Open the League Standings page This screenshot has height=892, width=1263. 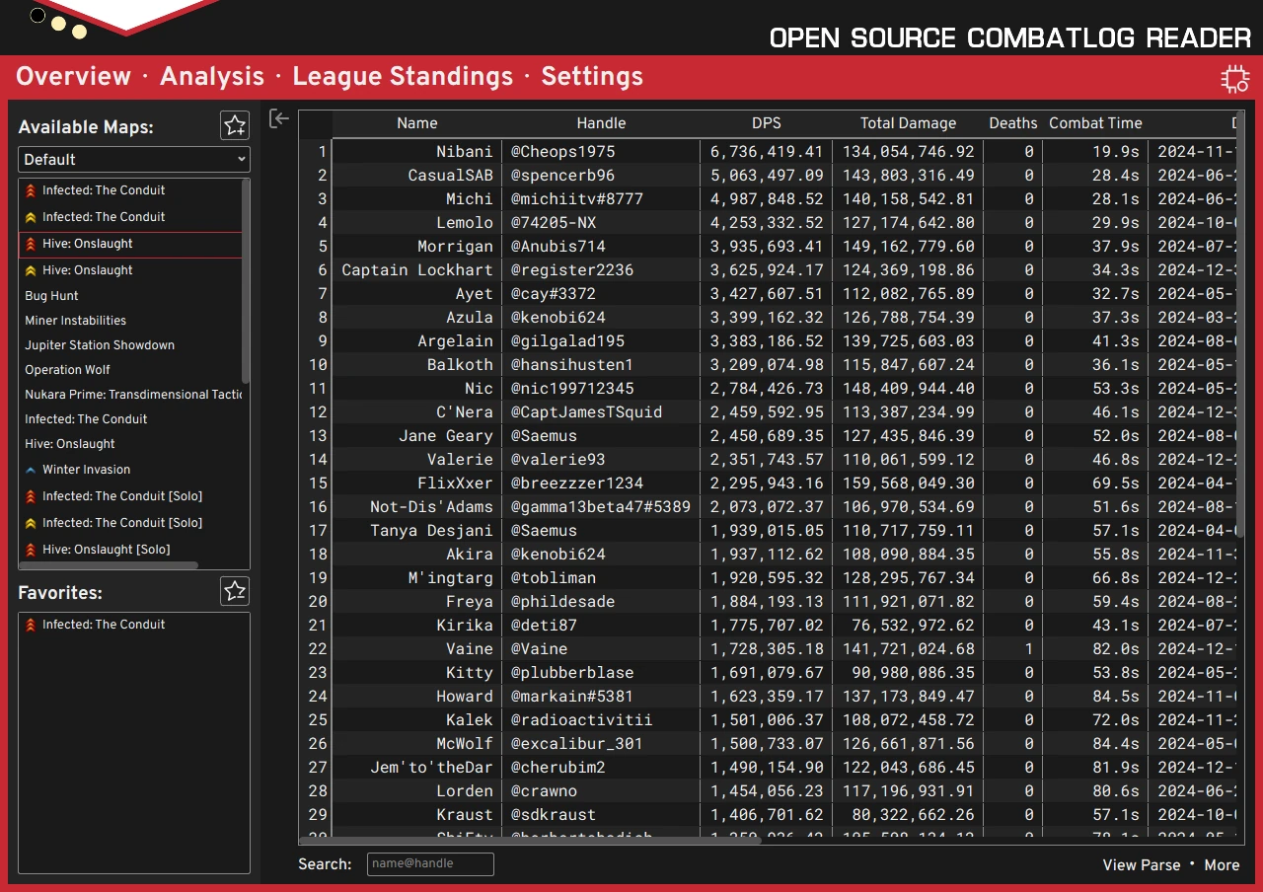pyautogui.click(x=403, y=76)
